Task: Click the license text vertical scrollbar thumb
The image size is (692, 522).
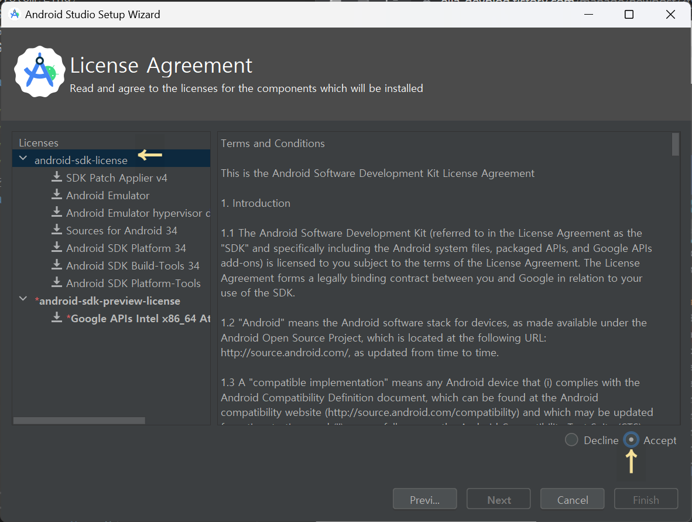Action: click(x=675, y=144)
